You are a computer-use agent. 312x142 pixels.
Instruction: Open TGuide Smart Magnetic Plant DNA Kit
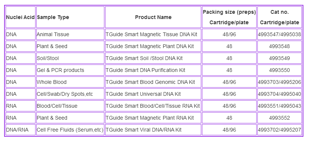(150, 46)
